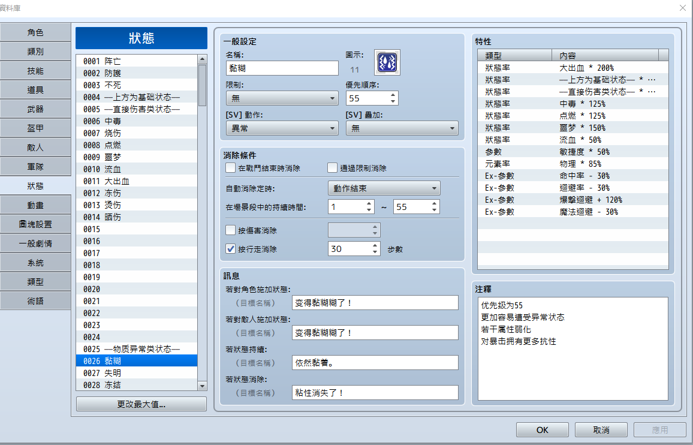Switch to the 敵人 tab
Image resolution: width=693 pixels, height=445 pixels.
(x=35, y=148)
